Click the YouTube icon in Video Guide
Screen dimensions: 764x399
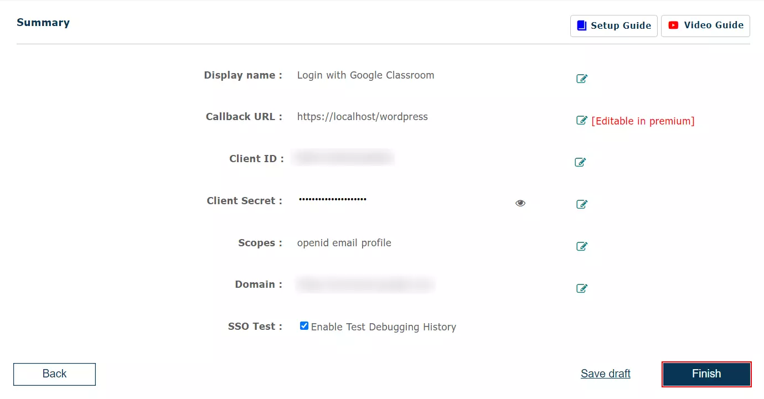click(x=673, y=25)
